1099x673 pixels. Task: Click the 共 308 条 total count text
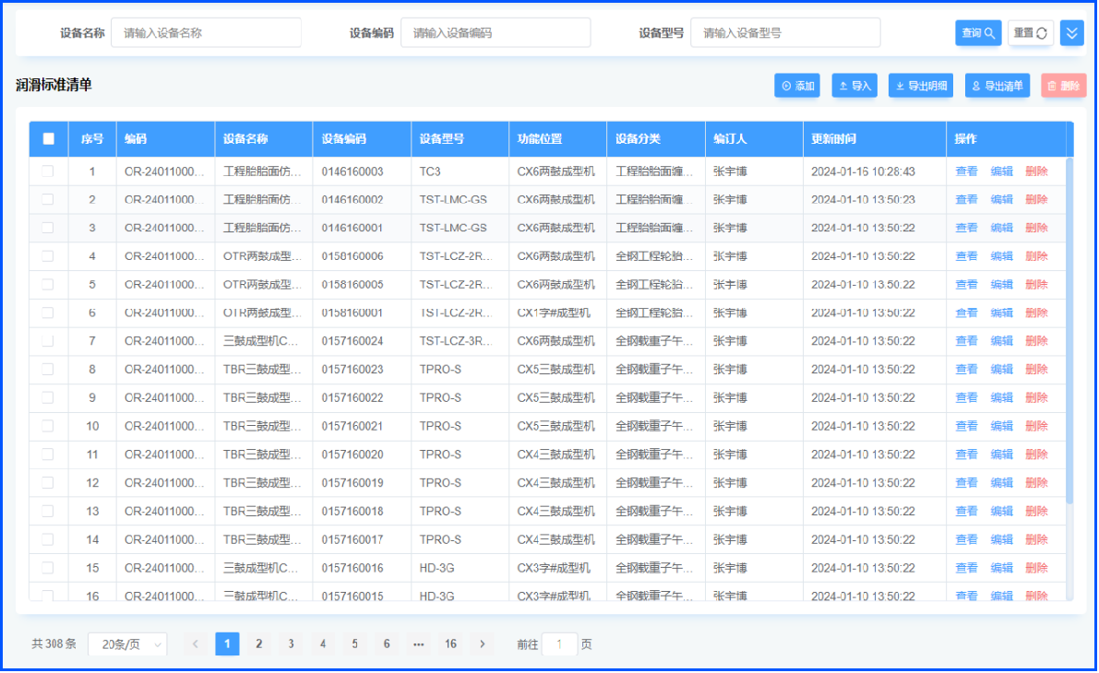point(54,643)
